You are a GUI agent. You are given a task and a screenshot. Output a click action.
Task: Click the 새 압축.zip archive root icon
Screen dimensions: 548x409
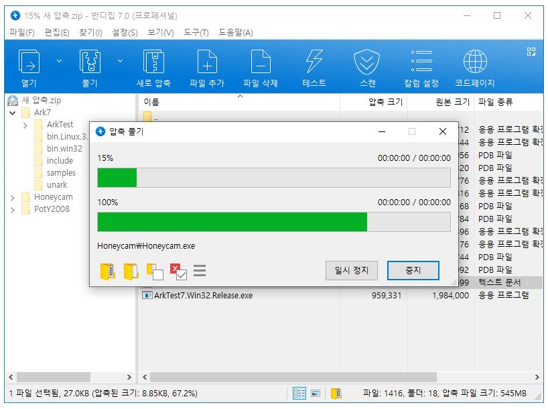(13, 101)
